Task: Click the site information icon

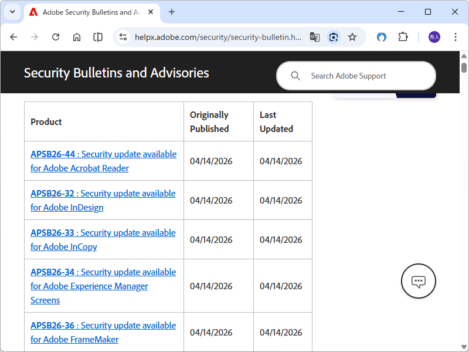Action: click(123, 37)
